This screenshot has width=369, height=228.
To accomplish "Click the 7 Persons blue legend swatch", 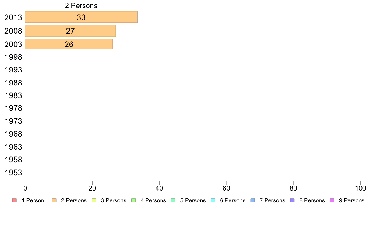I will [253, 200].
